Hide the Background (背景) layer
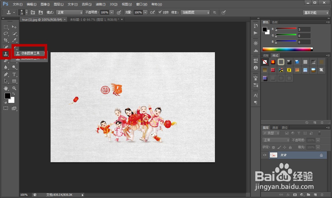This screenshot has height=198, width=332. (265, 155)
